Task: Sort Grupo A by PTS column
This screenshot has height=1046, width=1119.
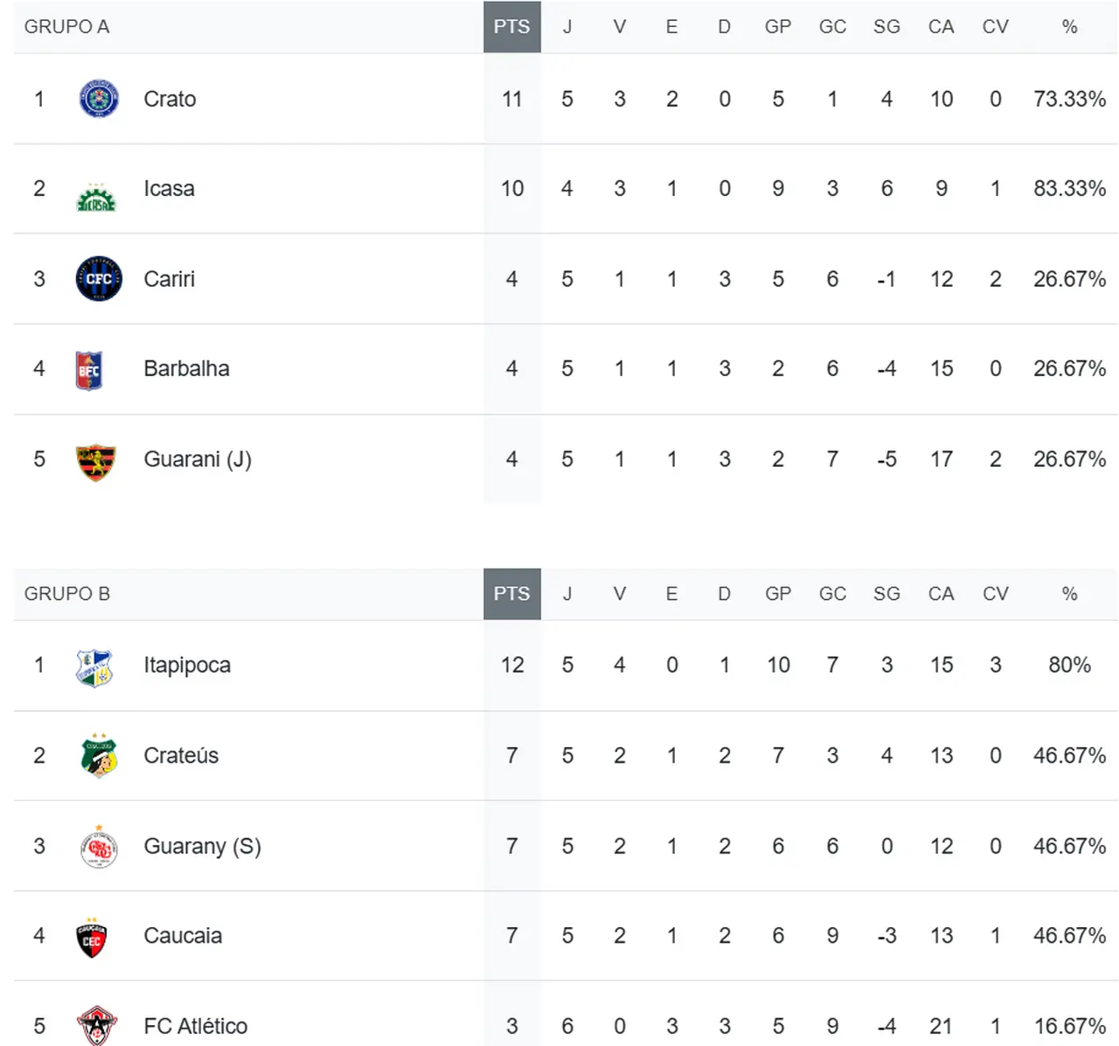Action: 511,27
